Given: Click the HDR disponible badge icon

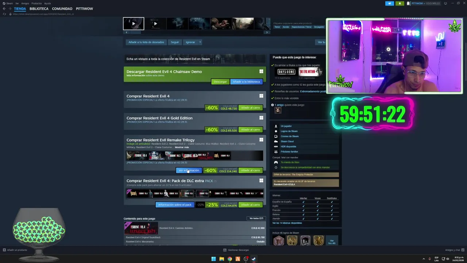Looking at the screenshot, I should [x=276, y=146].
